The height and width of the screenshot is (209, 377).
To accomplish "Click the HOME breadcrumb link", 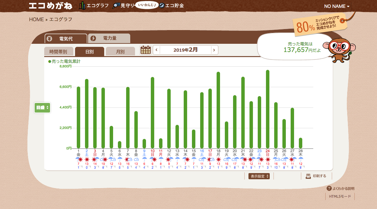I will (36, 19).
